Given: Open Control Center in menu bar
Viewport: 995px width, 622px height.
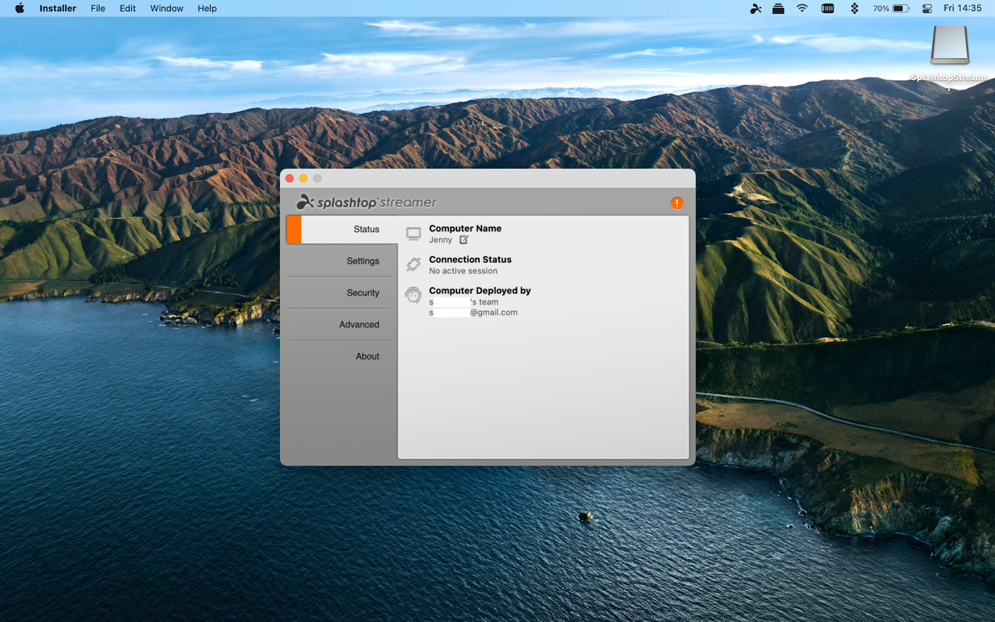Looking at the screenshot, I should pyautogui.click(x=927, y=8).
